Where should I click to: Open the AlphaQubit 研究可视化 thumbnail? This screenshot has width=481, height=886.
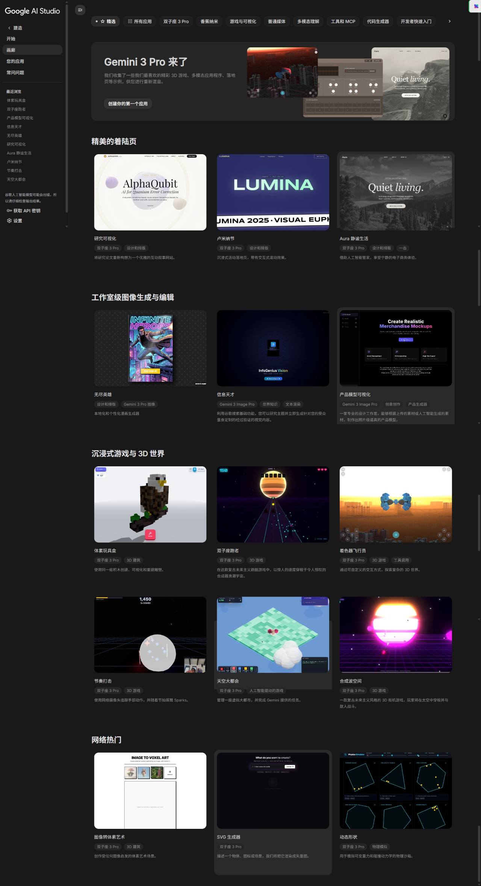point(150,192)
